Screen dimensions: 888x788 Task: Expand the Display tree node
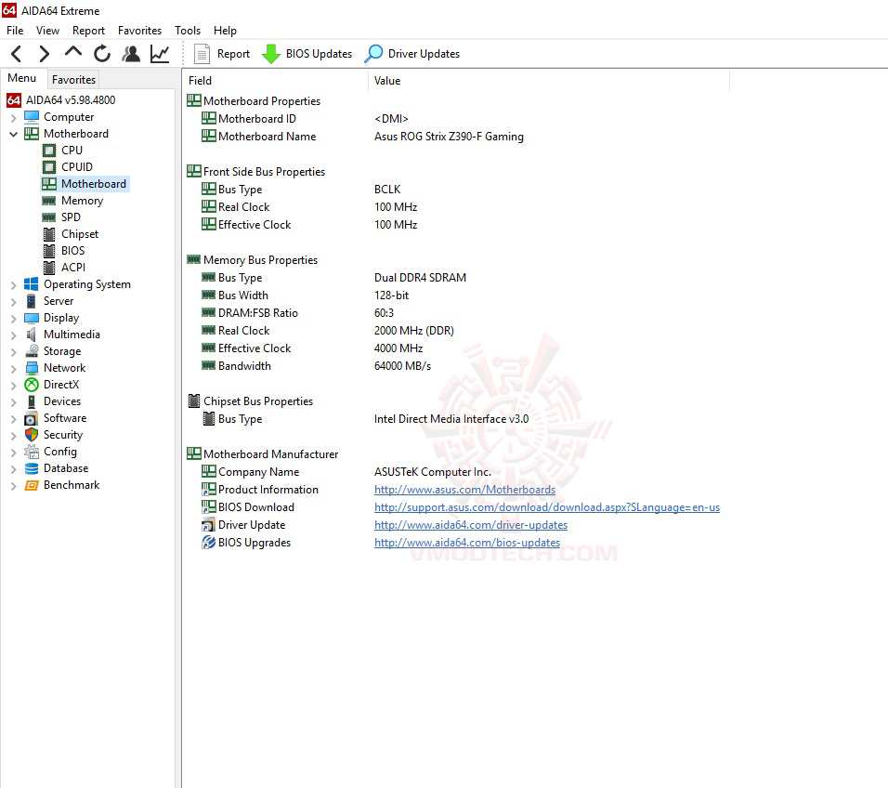click(13, 319)
